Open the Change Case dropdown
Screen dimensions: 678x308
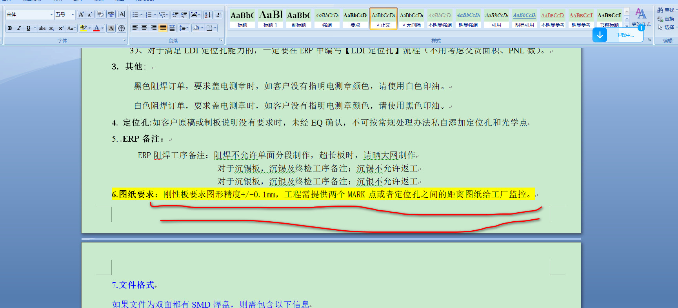(x=71, y=28)
